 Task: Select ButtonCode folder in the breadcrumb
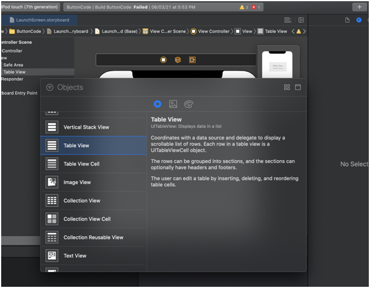tap(25, 31)
